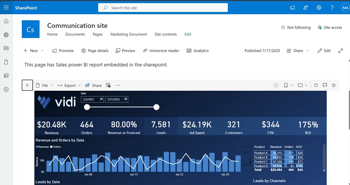Open the Marketing Document navigation tab

[129, 34]
